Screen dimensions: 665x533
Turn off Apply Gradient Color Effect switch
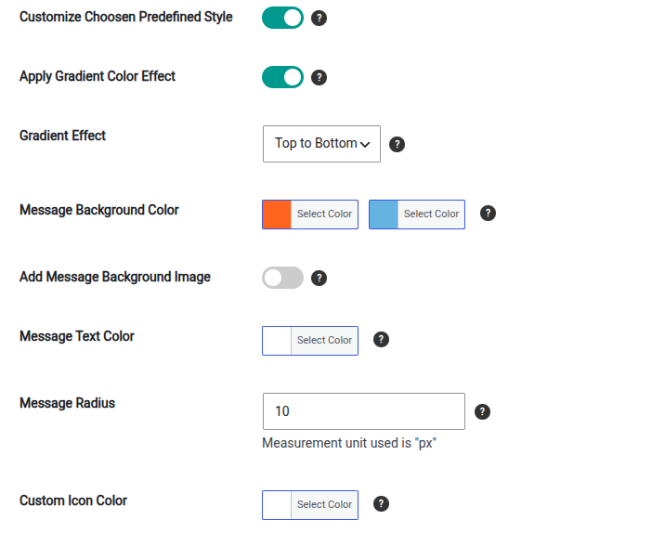pyautogui.click(x=282, y=77)
